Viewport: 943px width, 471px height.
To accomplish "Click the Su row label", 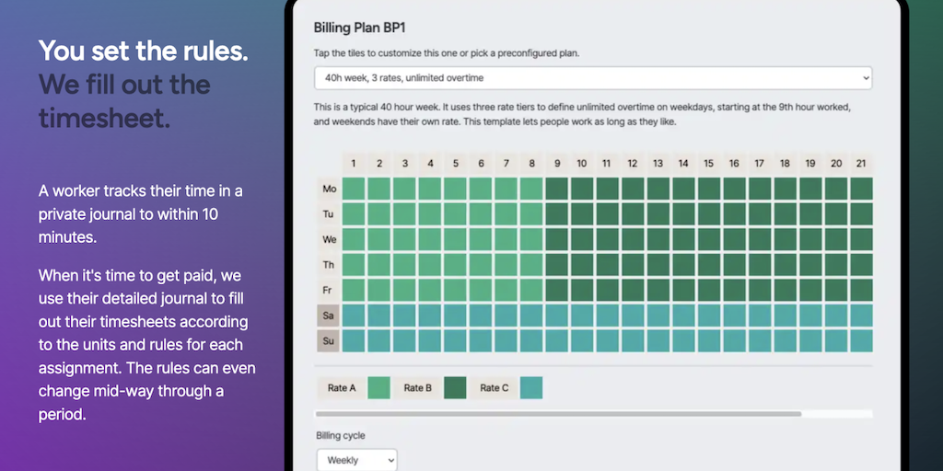I will coord(329,341).
